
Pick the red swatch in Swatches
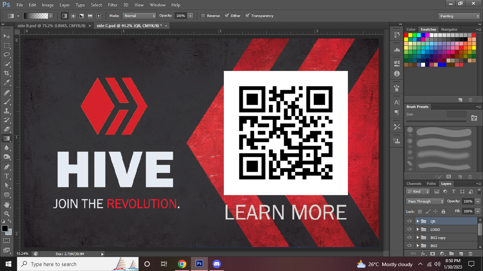pos(406,35)
